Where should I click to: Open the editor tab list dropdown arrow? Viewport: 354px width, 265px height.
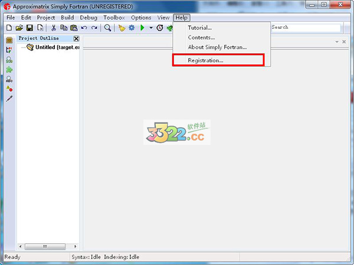coord(337,42)
